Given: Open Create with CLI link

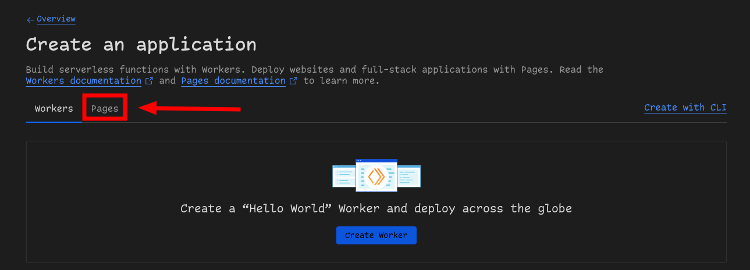Looking at the screenshot, I should click(x=685, y=108).
